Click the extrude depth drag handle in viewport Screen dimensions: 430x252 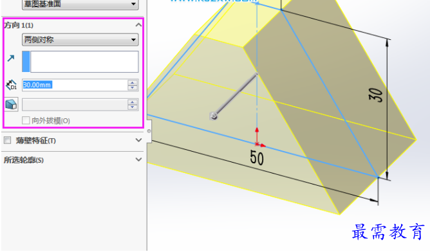[x=214, y=116]
